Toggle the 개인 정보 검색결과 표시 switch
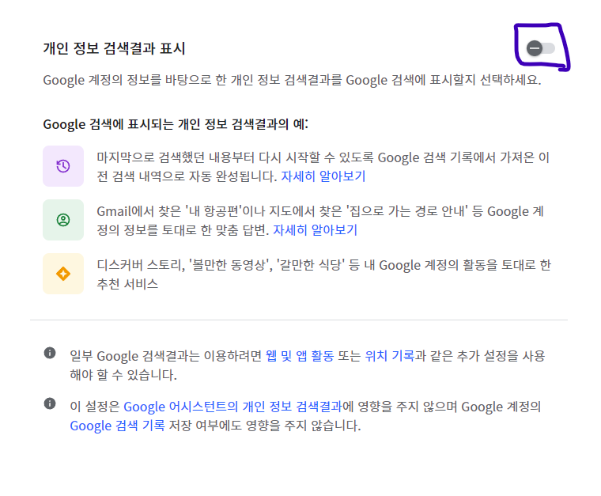This screenshot has height=496, width=601. click(540, 48)
